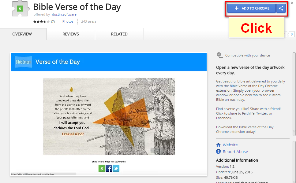
Task: Click the Report Abuse exclamation icon
Action: point(219,152)
